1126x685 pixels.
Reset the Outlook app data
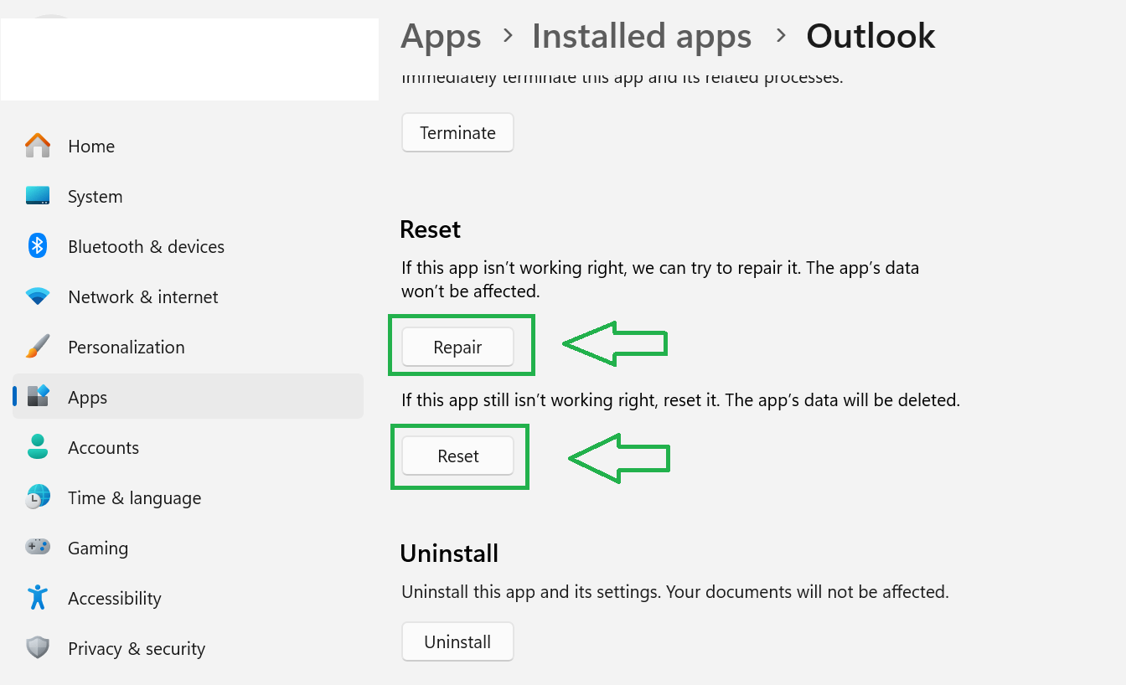[x=457, y=456]
